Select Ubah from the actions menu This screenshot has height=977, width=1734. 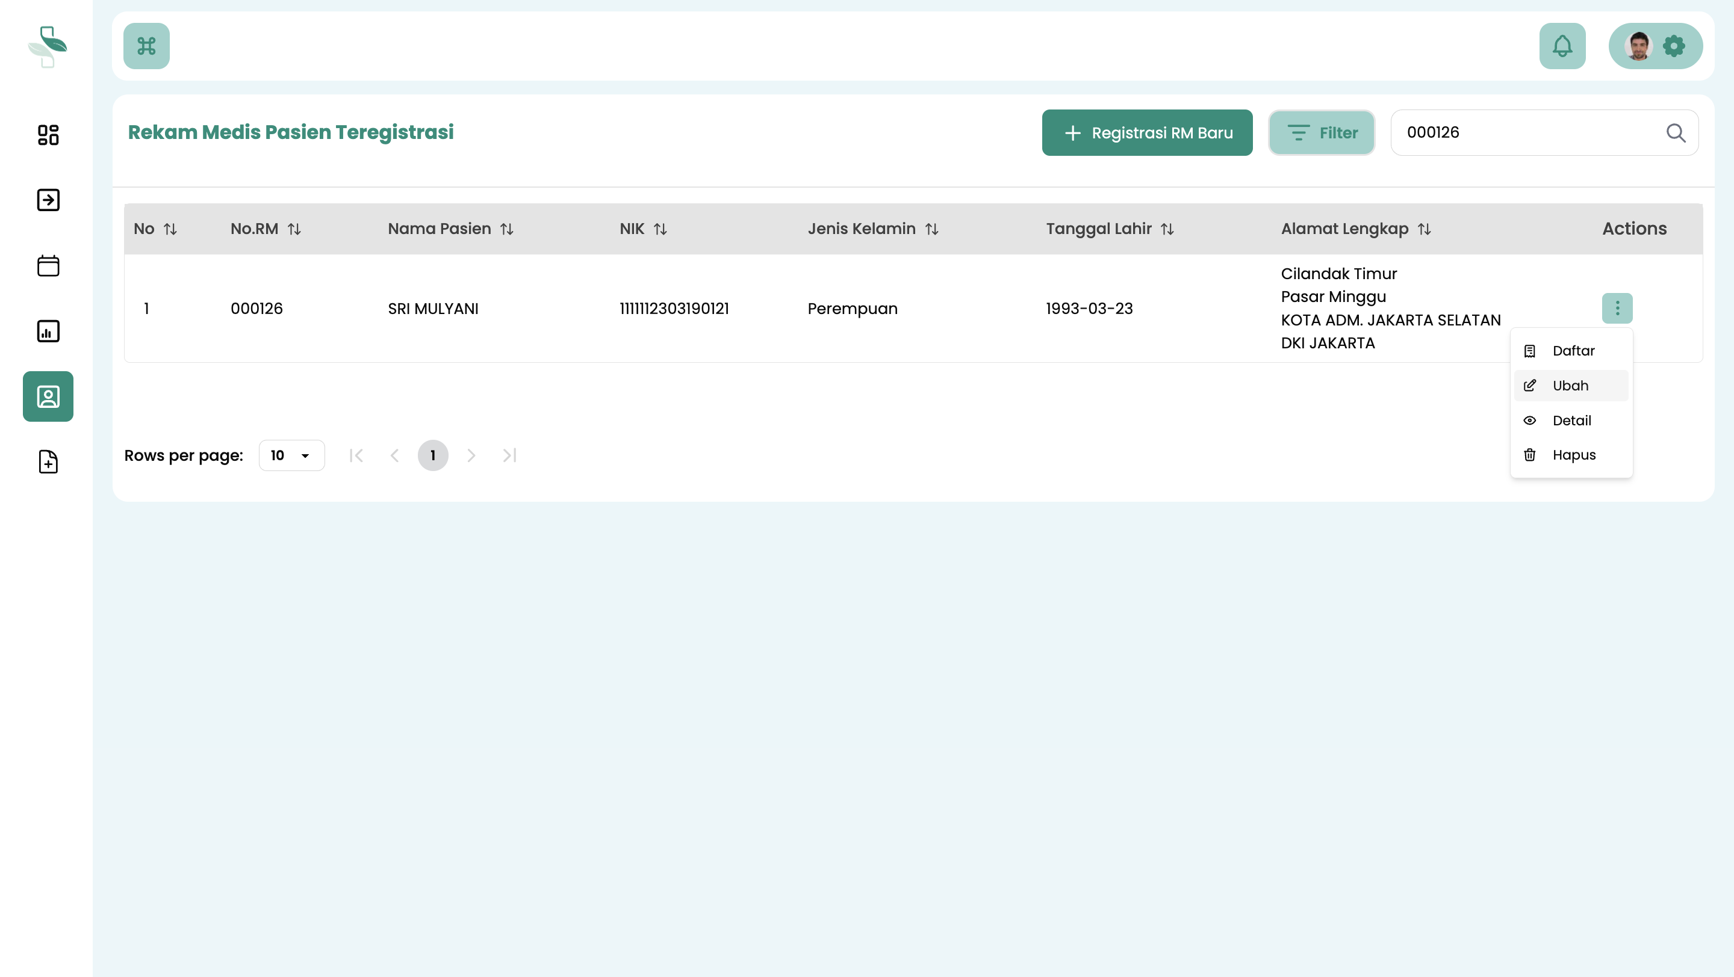click(1570, 385)
